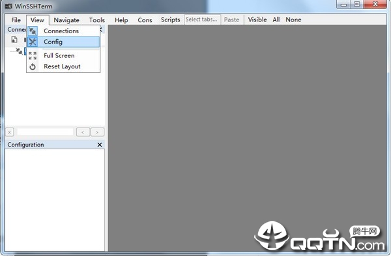Click the Config wrench icon in menu
The image size is (391, 256).
pyautogui.click(x=33, y=42)
